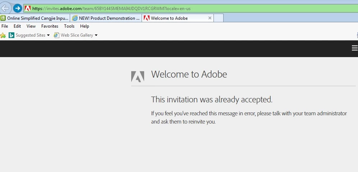The image size is (358, 172).
Task: Open the File menu
Action: point(5,26)
